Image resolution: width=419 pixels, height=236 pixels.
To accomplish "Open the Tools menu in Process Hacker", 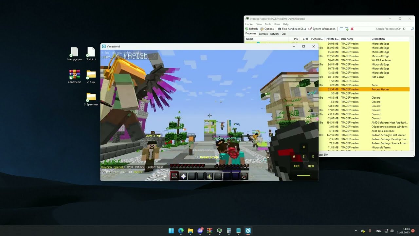I will [268, 24].
